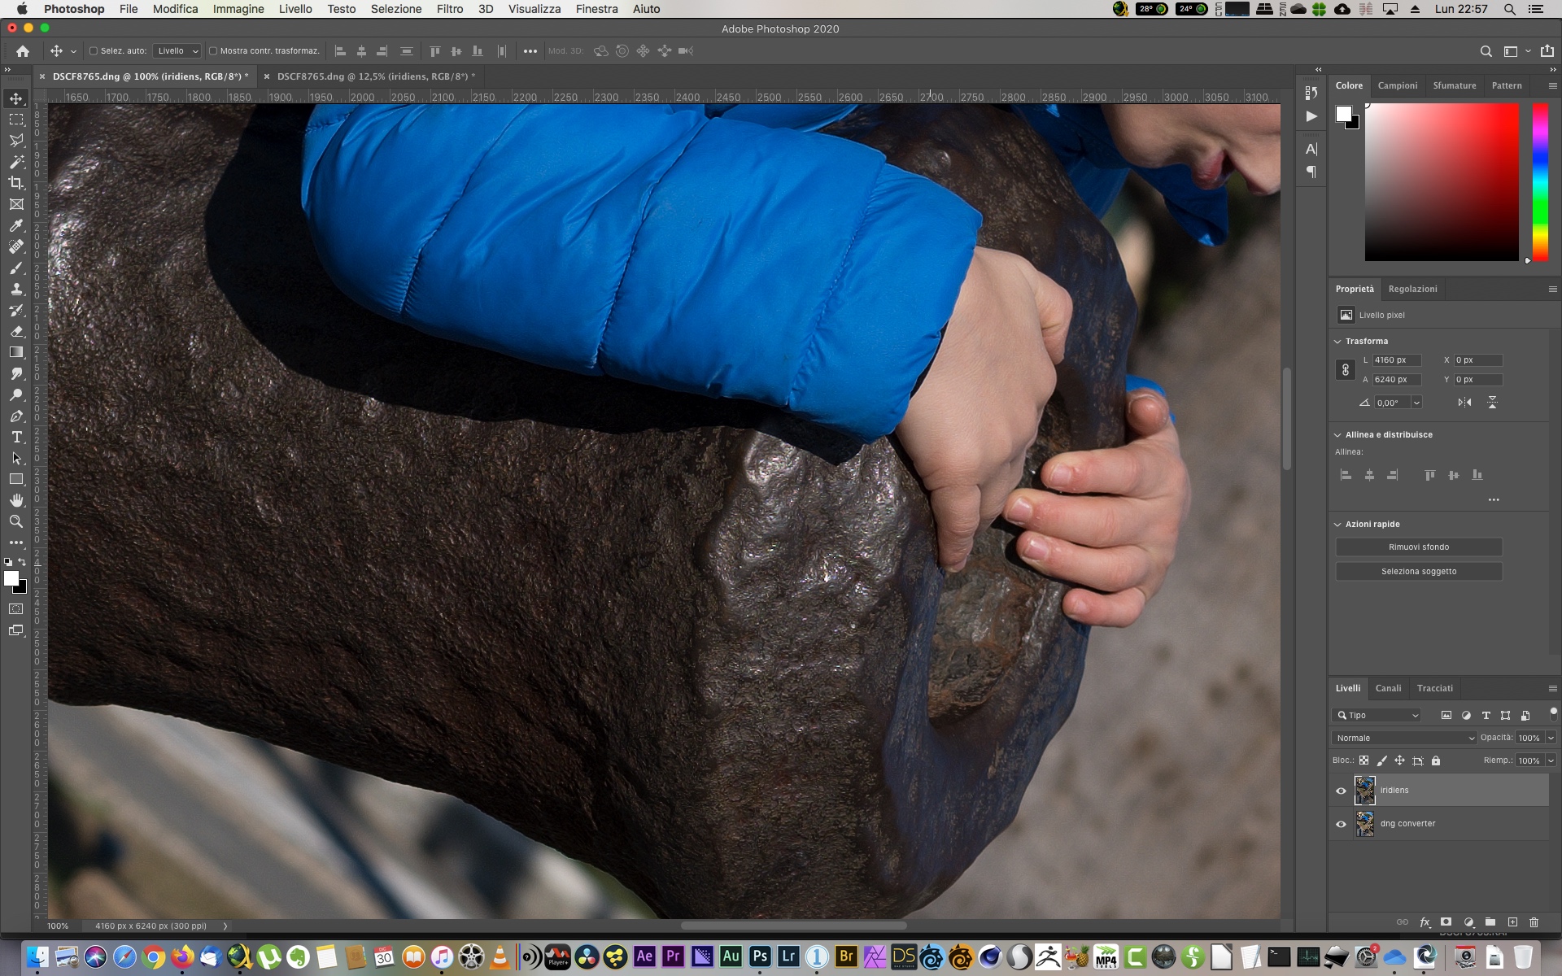Collapse the Azioni rapide section
Viewport: 1562px width, 976px height.
click(1338, 524)
